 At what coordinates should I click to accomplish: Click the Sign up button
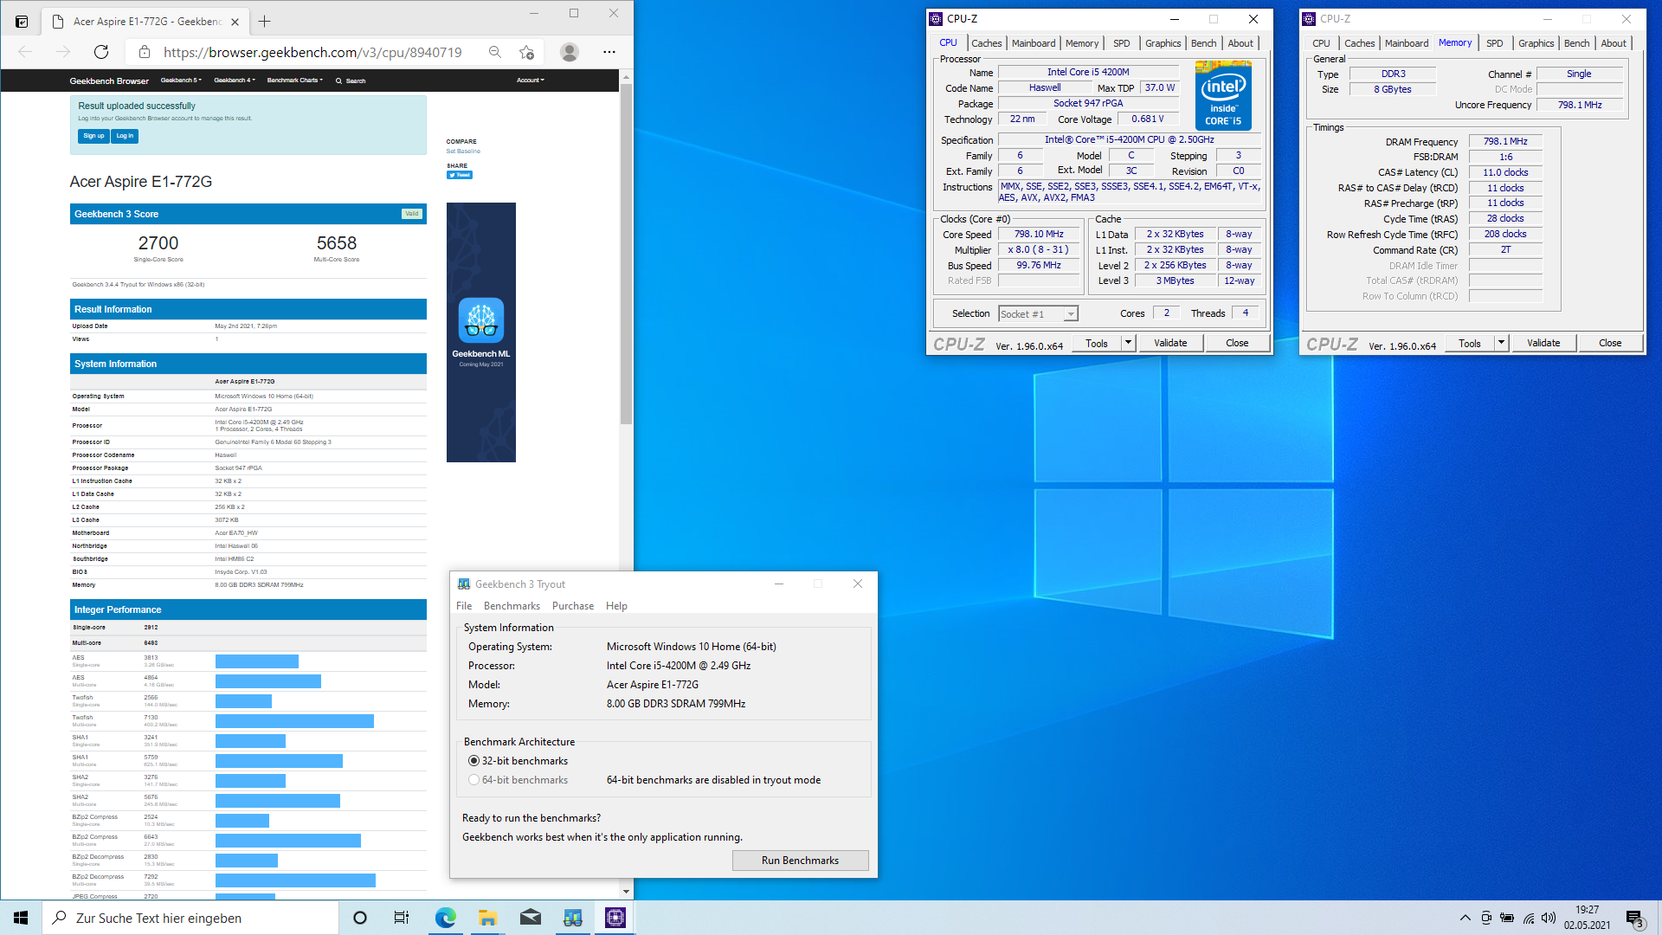(x=93, y=136)
